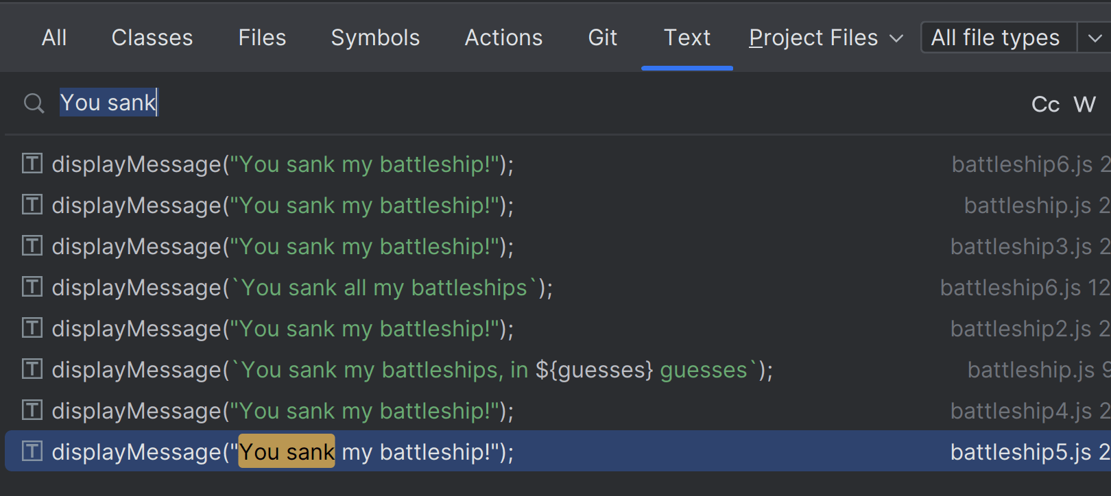
Task: Toggle W whole words option
Action: pos(1084,104)
